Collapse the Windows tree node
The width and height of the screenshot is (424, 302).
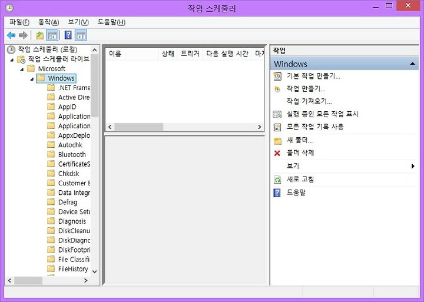point(32,79)
